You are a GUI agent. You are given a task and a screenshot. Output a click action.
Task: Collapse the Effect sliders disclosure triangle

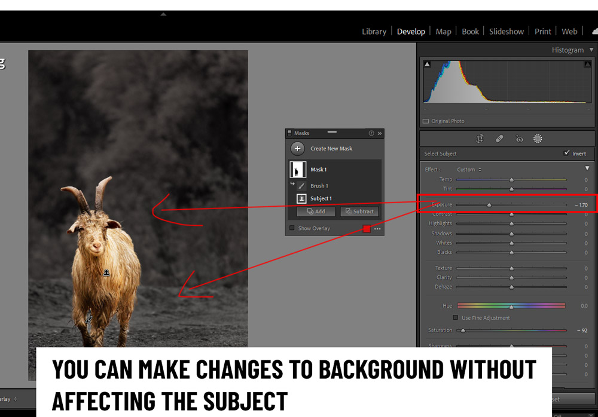(587, 168)
